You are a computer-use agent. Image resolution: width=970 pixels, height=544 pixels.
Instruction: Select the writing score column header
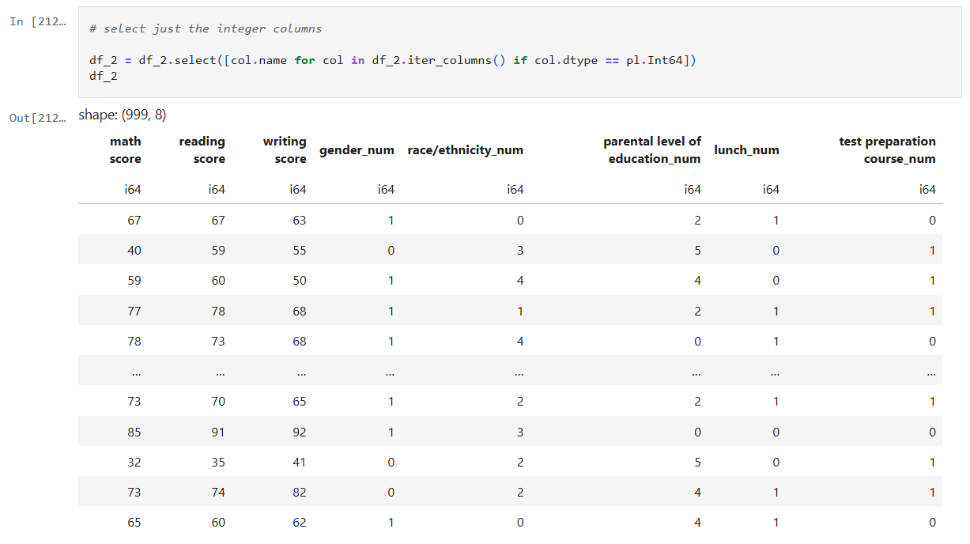click(285, 150)
